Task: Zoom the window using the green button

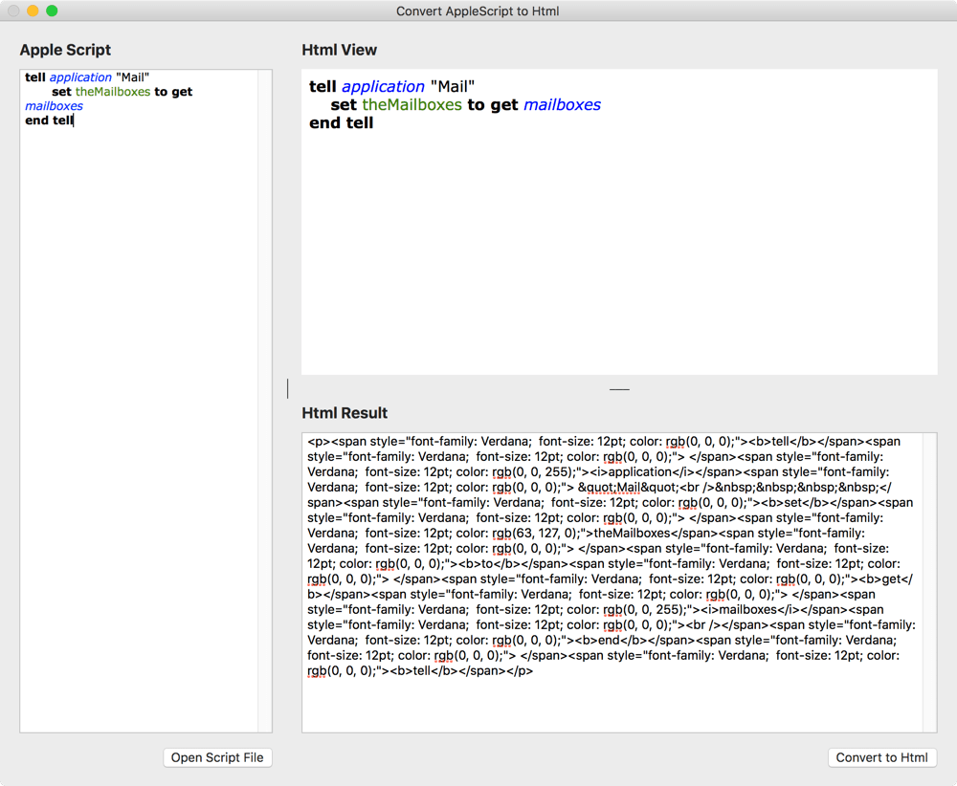Action: click(52, 11)
